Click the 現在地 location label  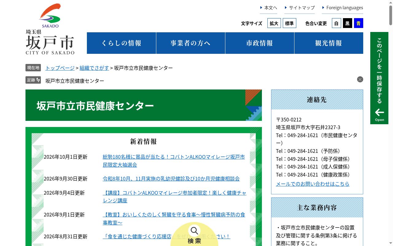(33, 68)
